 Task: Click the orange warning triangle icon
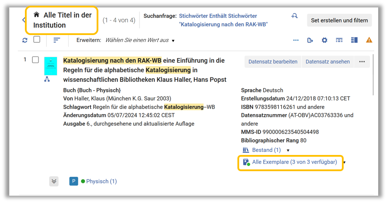(369, 40)
